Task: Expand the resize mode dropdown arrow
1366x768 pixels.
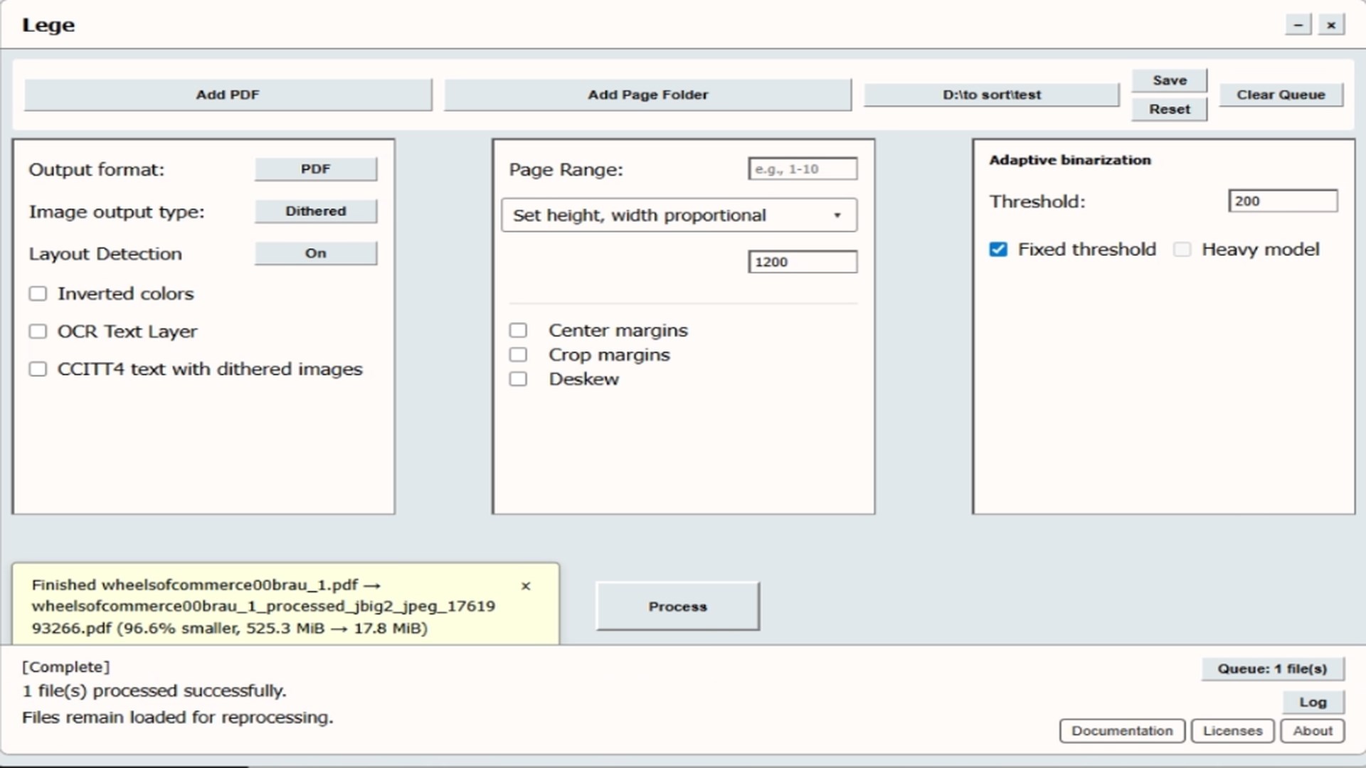Action: click(x=837, y=215)
